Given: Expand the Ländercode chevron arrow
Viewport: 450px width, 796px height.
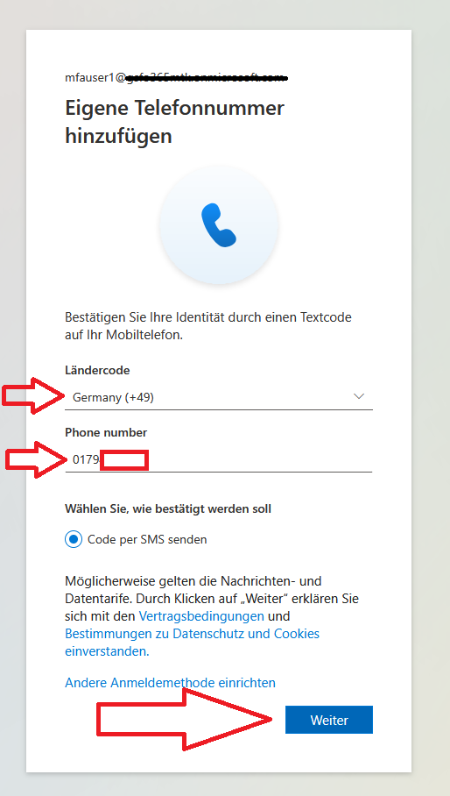Looking at the screenshot, I should (x=359, y=396).
